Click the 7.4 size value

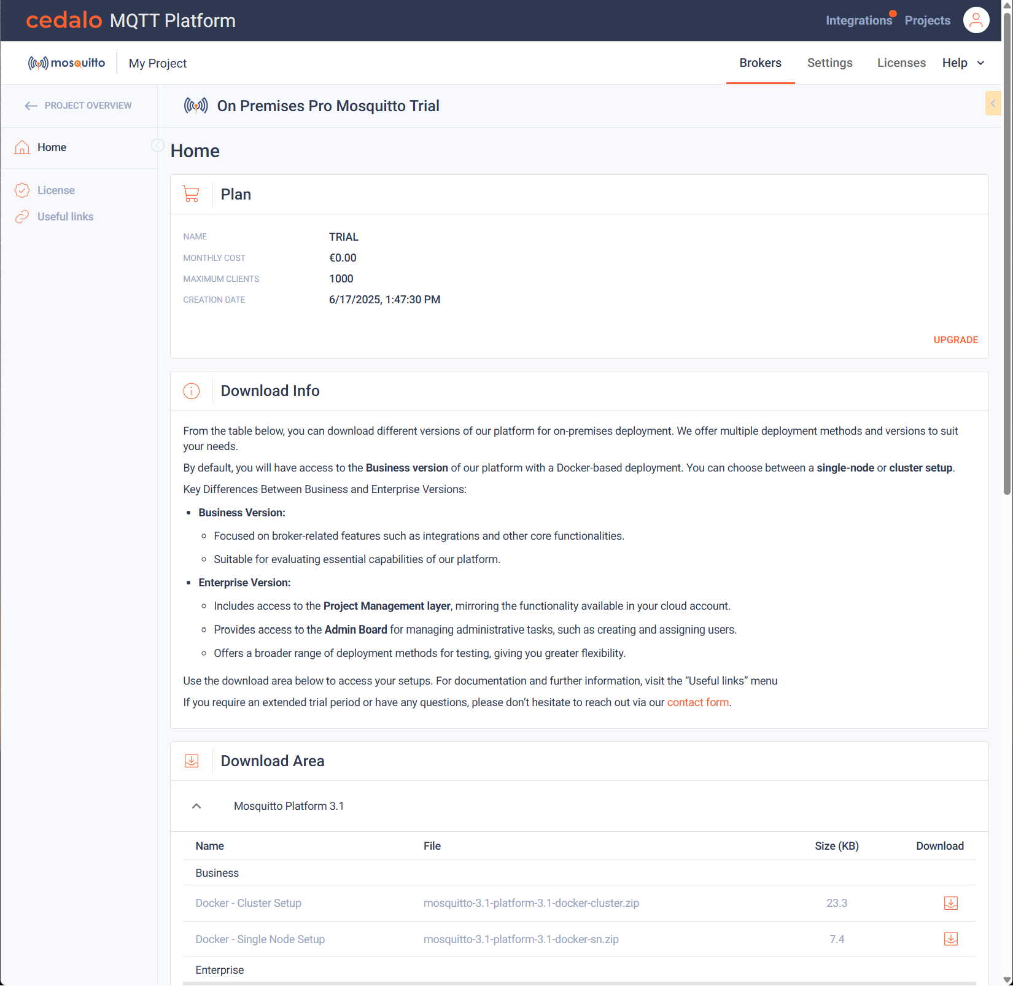pyautogui.click(x=836, y=939)
